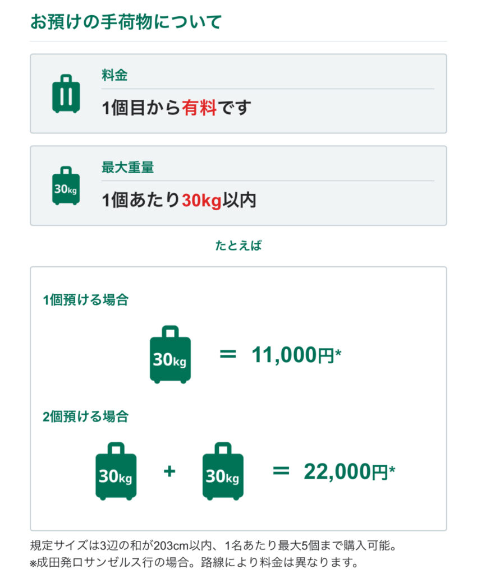The height and width of the screenshot is (574, 477).
Task: Click the red 30kg weight limit text
Action: point(202,200)
